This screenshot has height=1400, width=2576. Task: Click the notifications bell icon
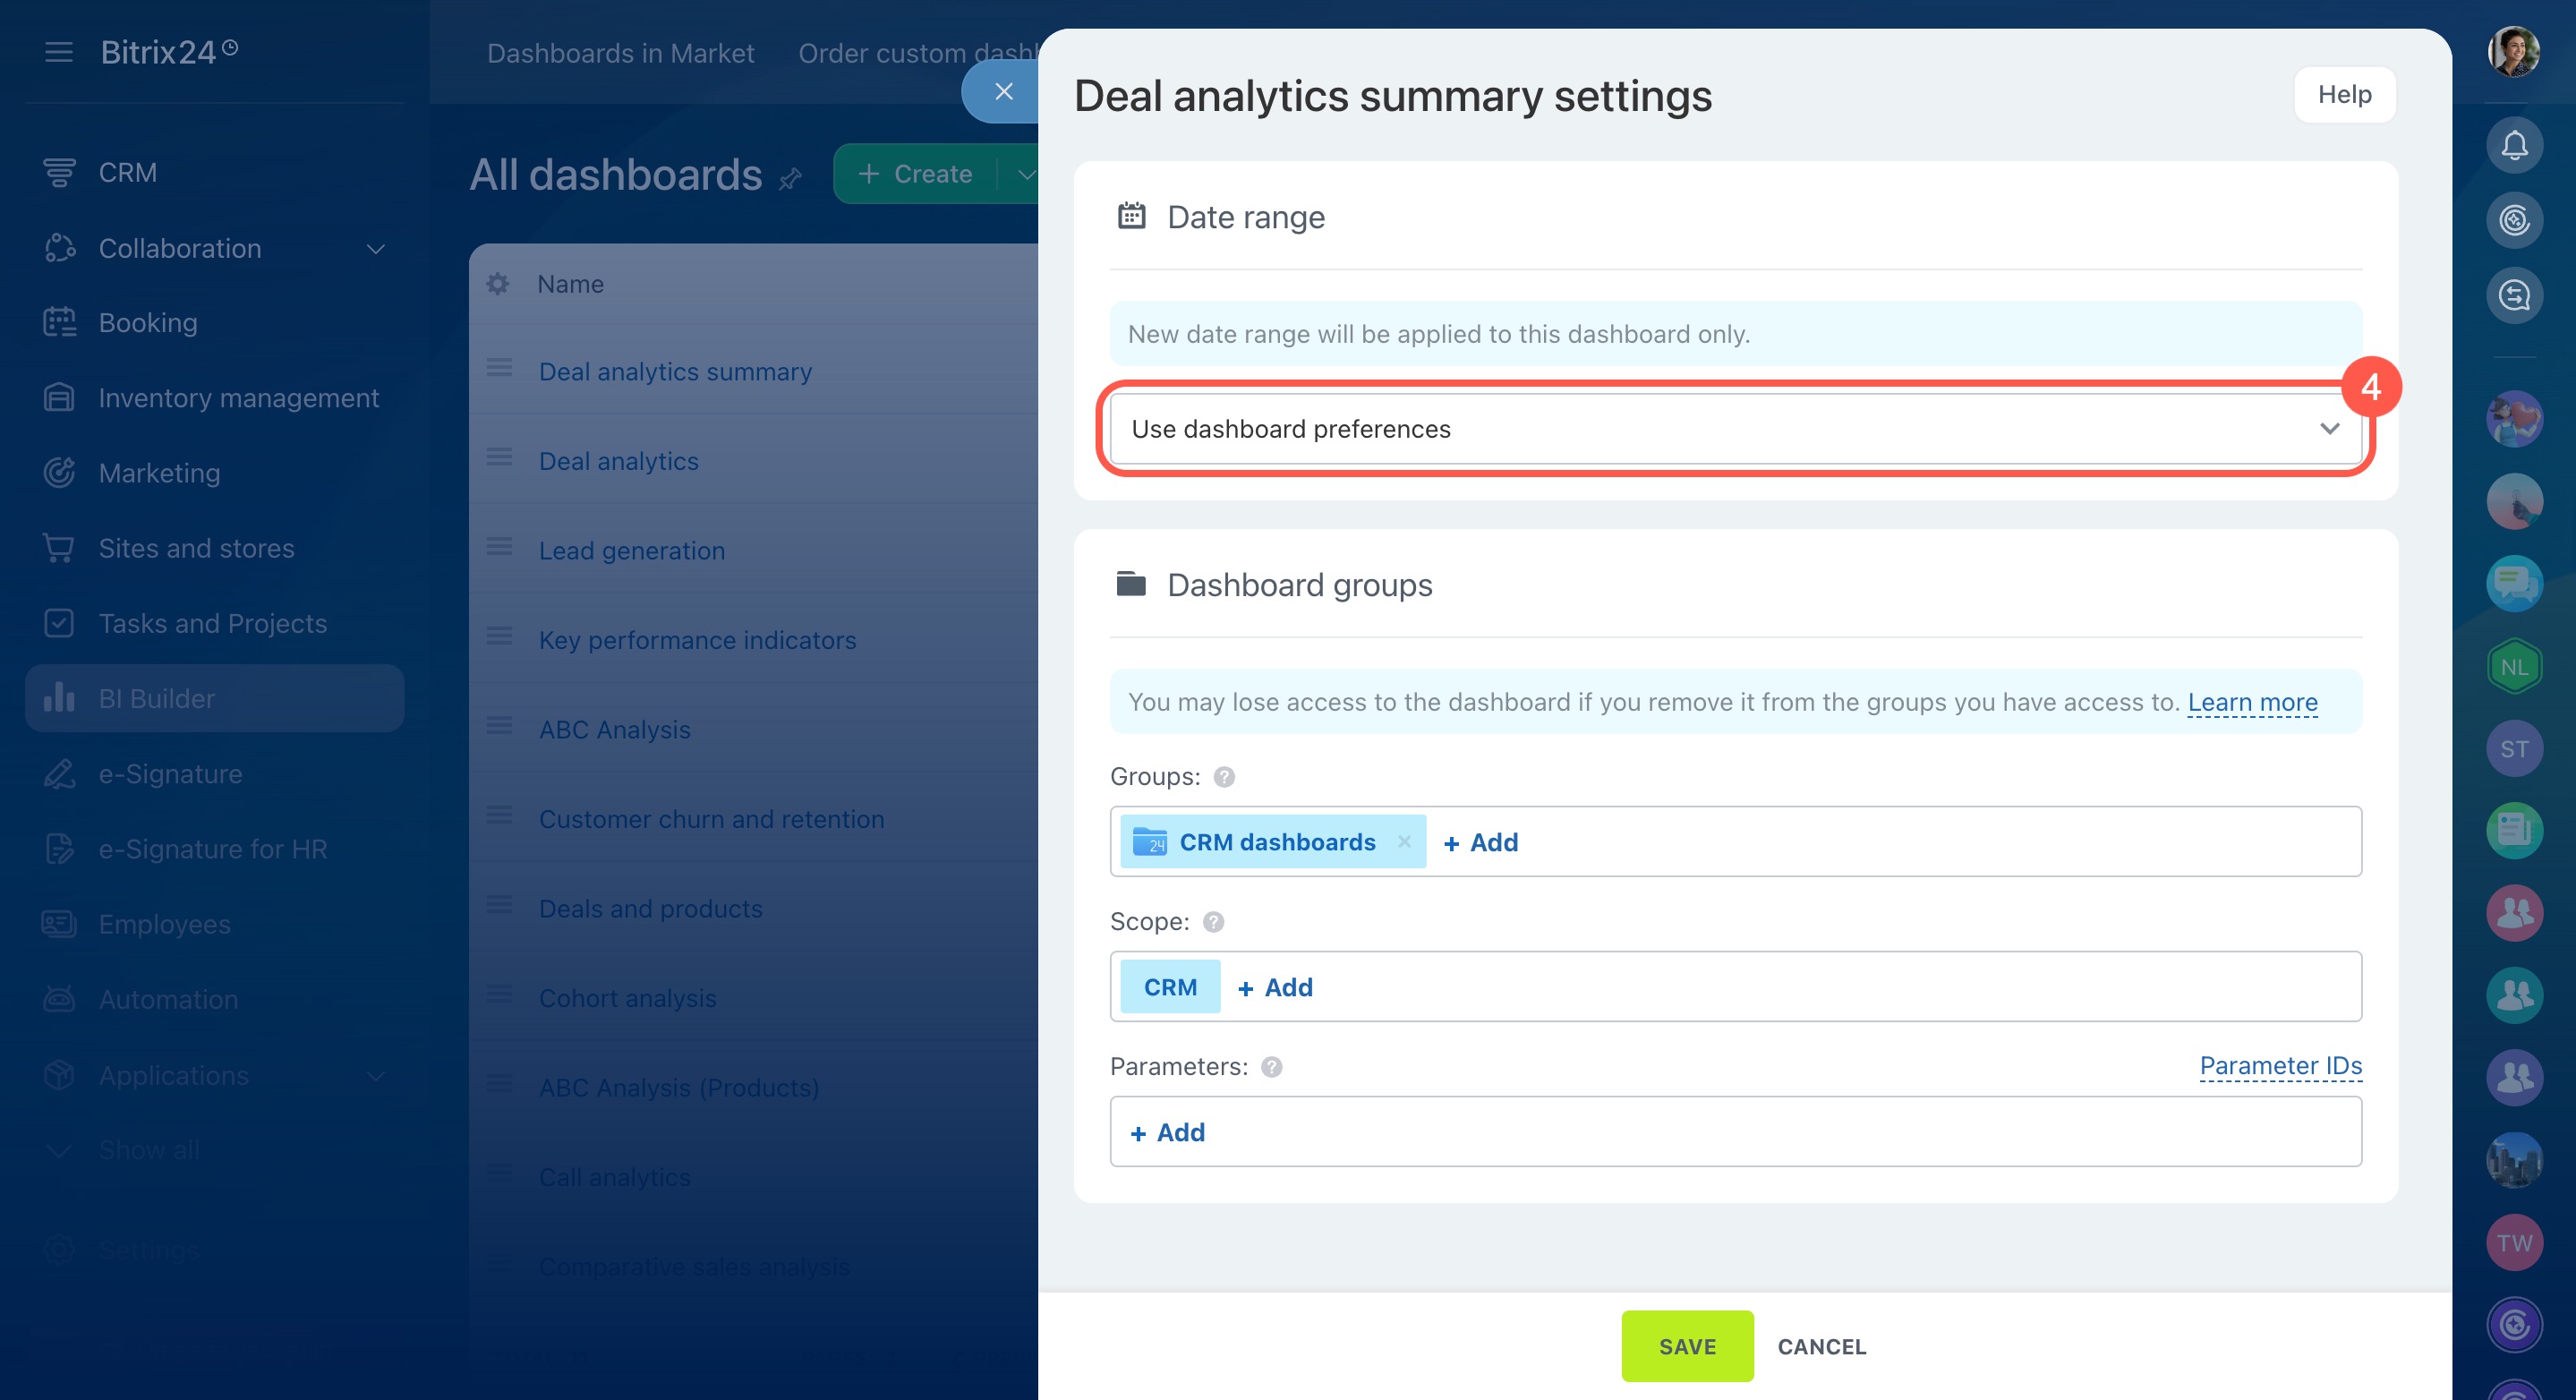pos(2513,146)
